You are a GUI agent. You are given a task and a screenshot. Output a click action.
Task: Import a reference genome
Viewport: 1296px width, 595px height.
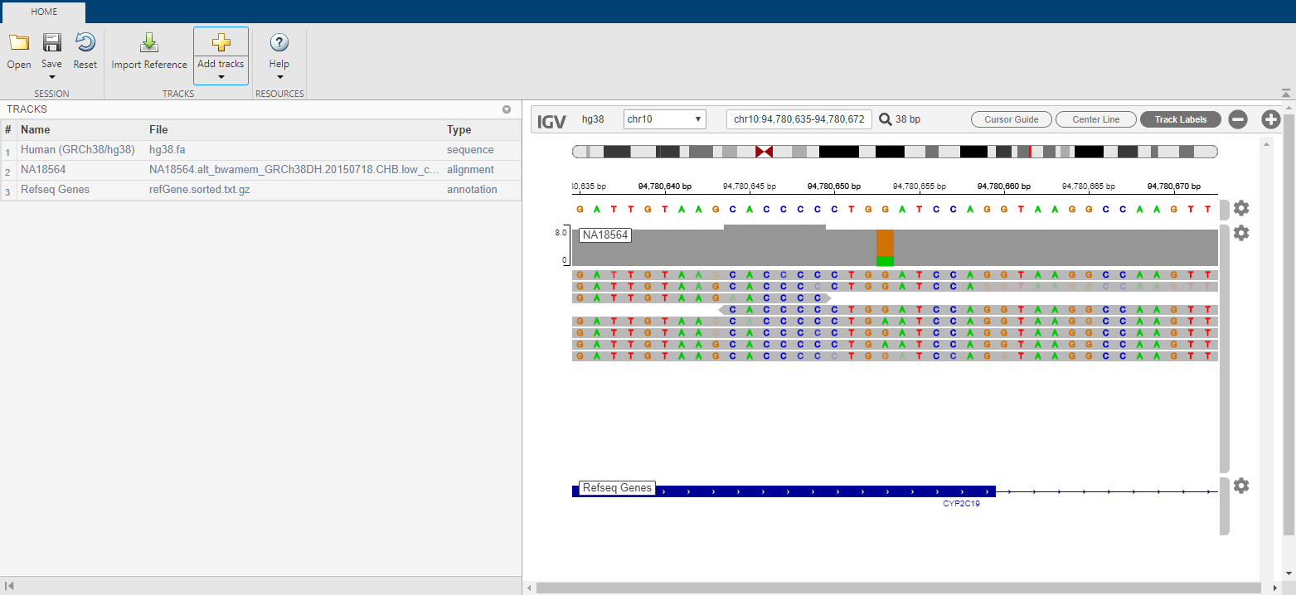[148, 50]
